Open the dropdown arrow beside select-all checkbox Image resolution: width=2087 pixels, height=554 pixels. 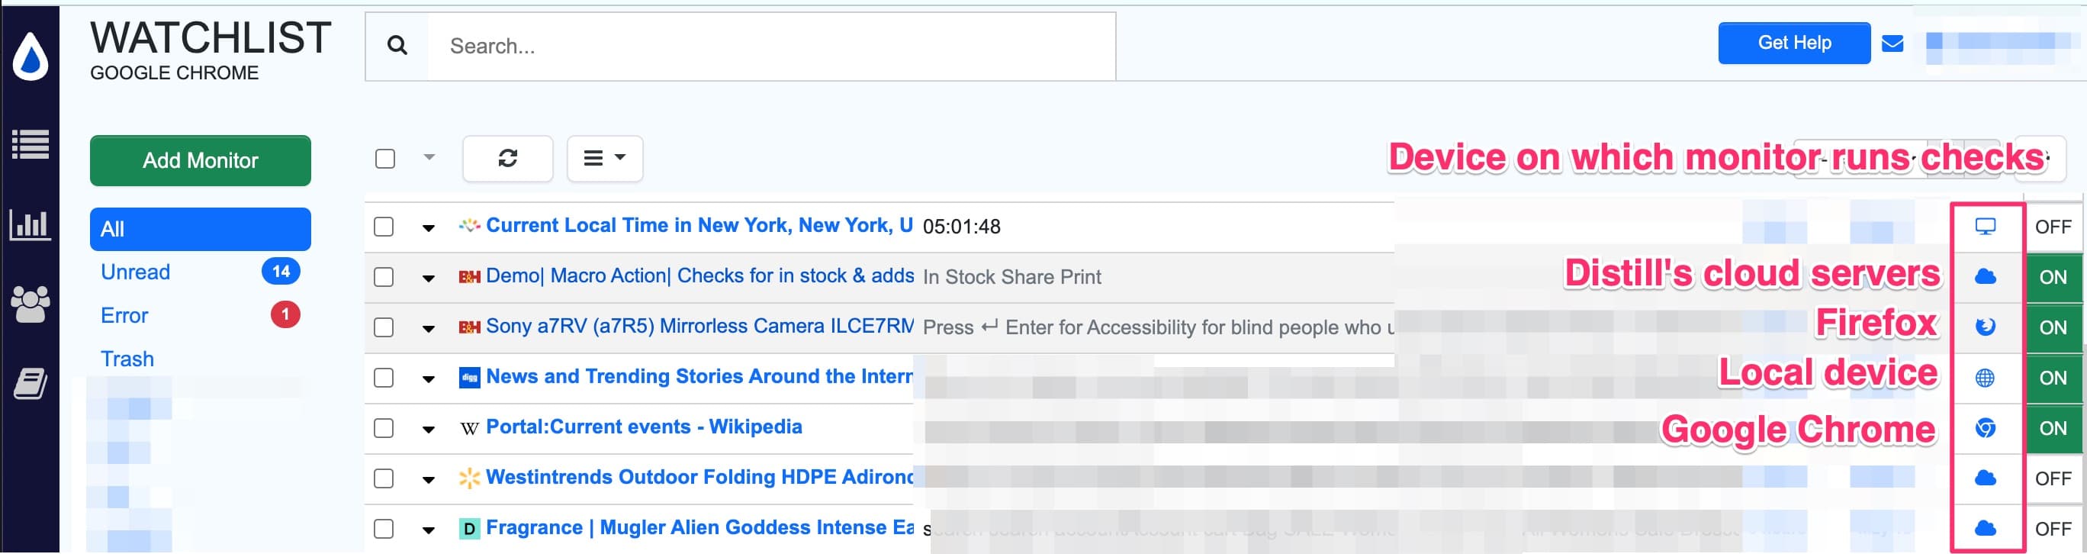coord(429,157)
